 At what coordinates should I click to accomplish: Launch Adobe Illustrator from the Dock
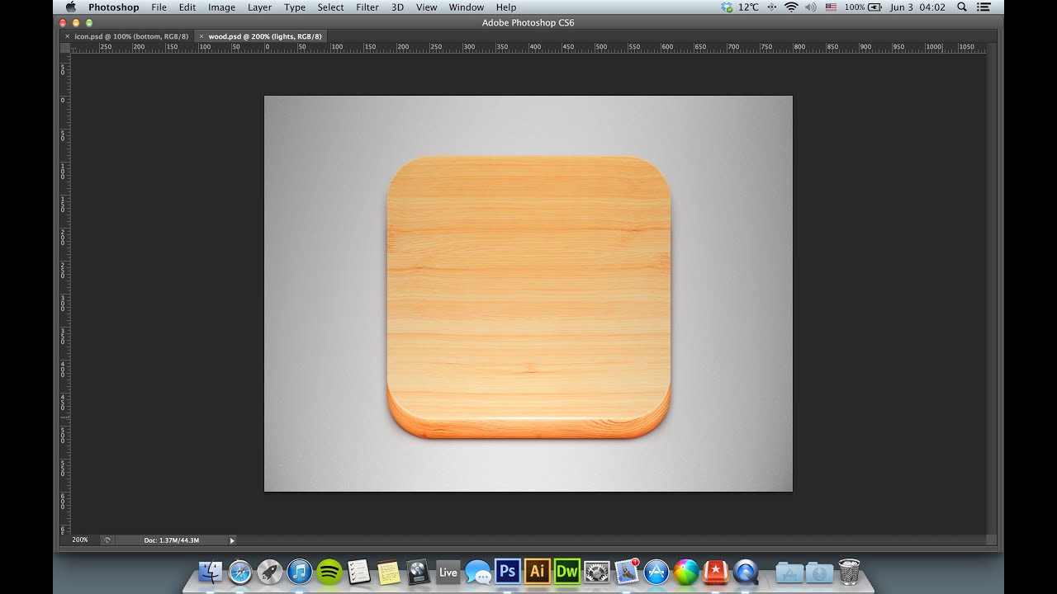536,570
